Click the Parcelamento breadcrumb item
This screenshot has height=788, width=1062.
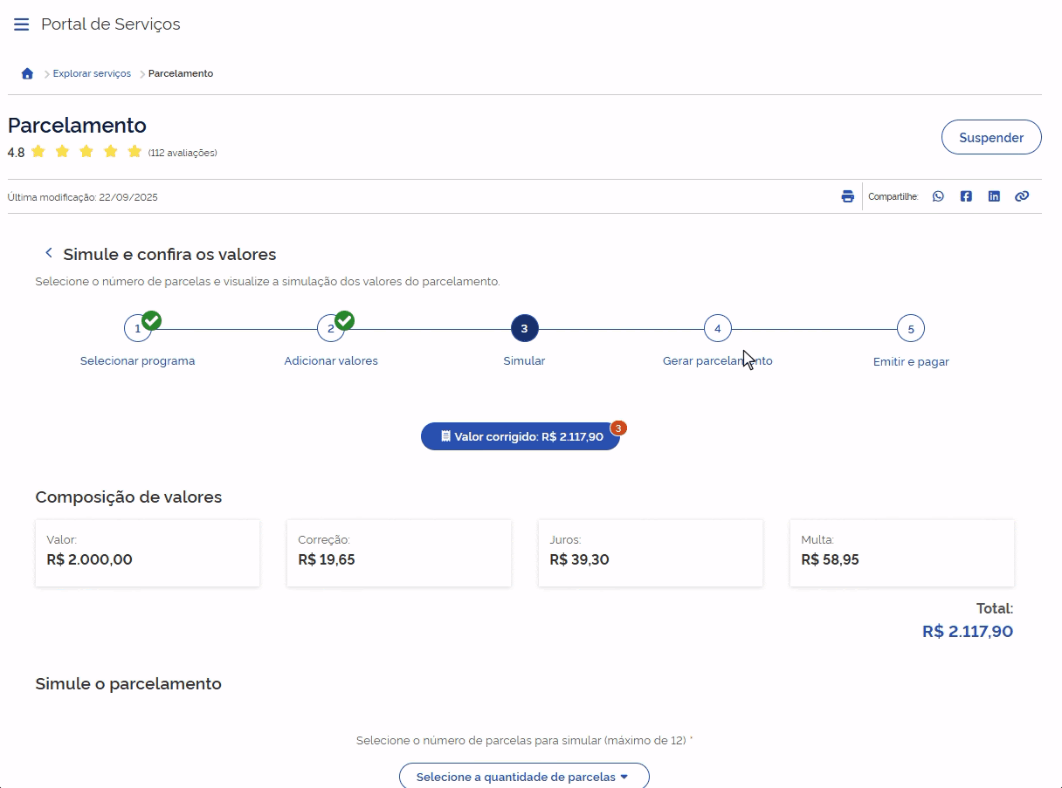click(181, 74)
